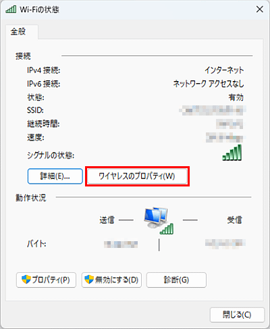Click the 送信 bytes blurred value
Viewport: 270px width, 329px height.
tap(121, 244)
